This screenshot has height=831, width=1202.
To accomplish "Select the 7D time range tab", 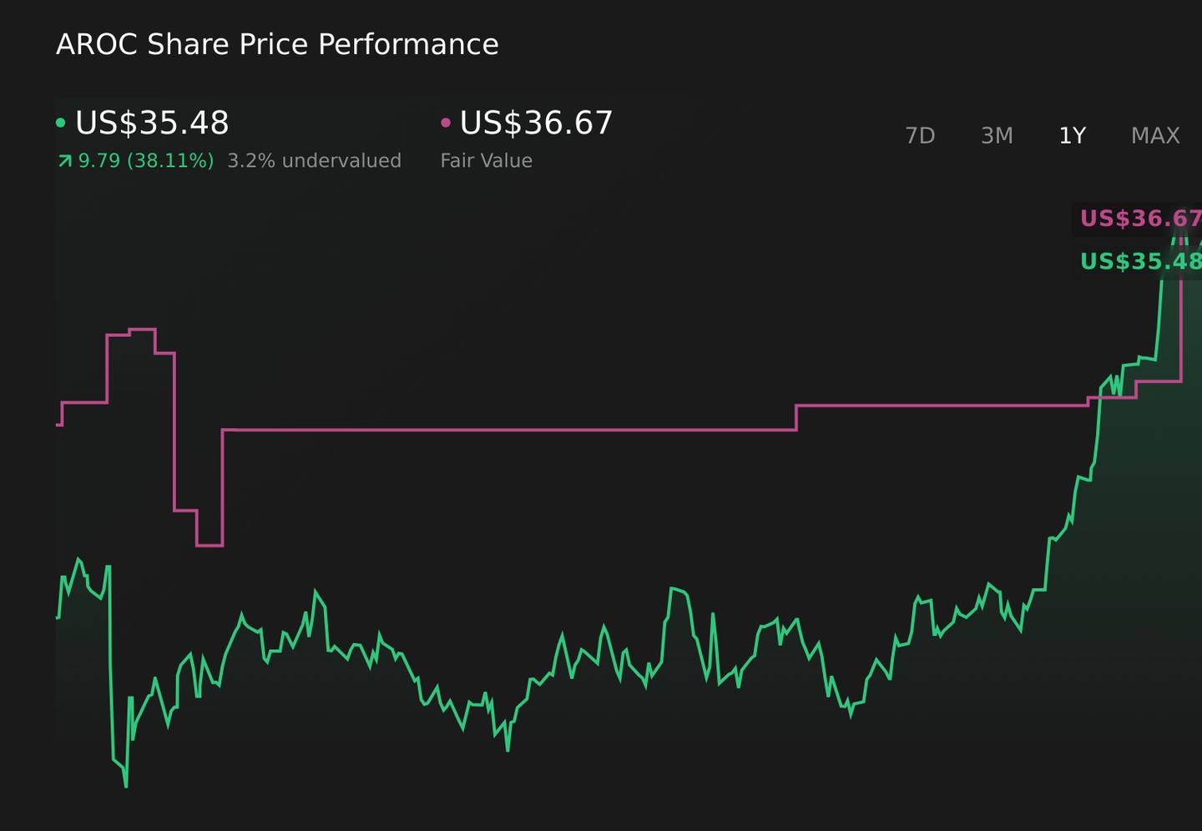I will click(x=920, y=135).
